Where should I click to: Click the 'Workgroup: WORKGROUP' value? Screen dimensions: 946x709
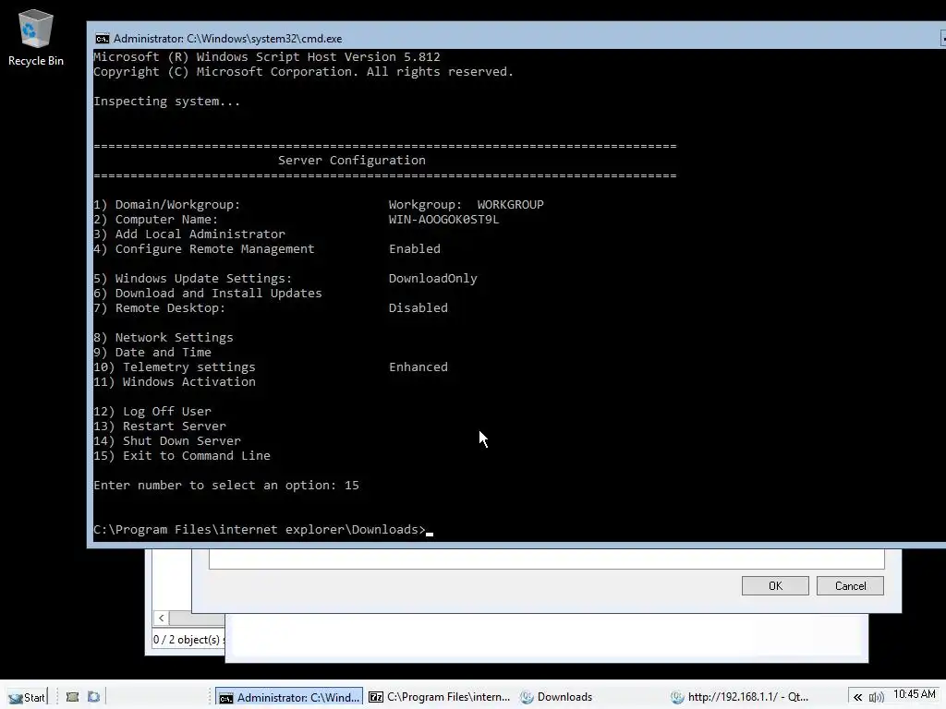[467, 205]
